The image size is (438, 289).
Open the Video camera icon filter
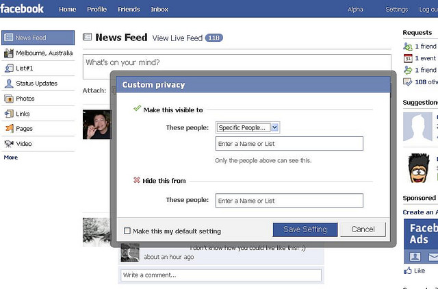coord(9,144)
